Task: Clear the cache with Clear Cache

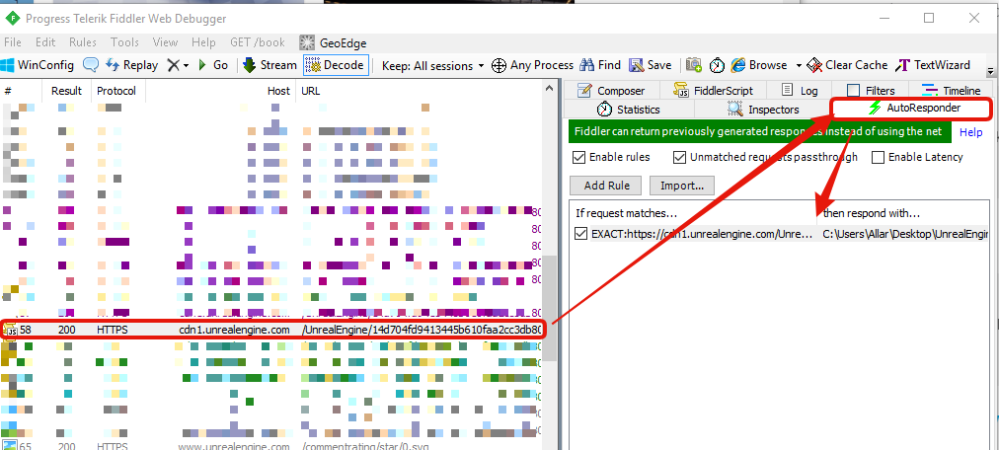Action: tap(847, 65)
